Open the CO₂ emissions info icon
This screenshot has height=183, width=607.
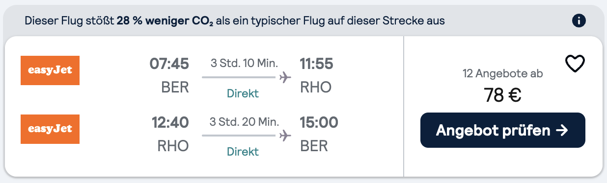pyautogui.click(x=579, y=21)
